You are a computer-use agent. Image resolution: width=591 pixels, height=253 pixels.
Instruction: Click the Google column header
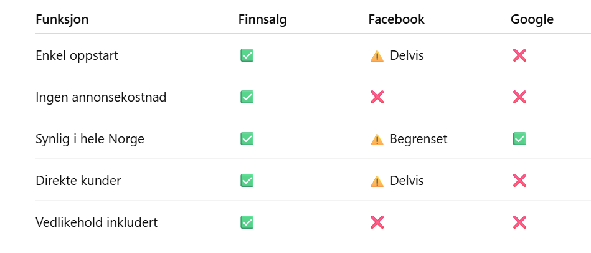point(532,19)
